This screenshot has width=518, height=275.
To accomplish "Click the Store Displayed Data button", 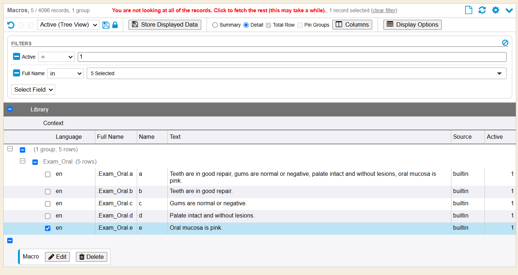I will pyautogui.click(x=165, y=25).
